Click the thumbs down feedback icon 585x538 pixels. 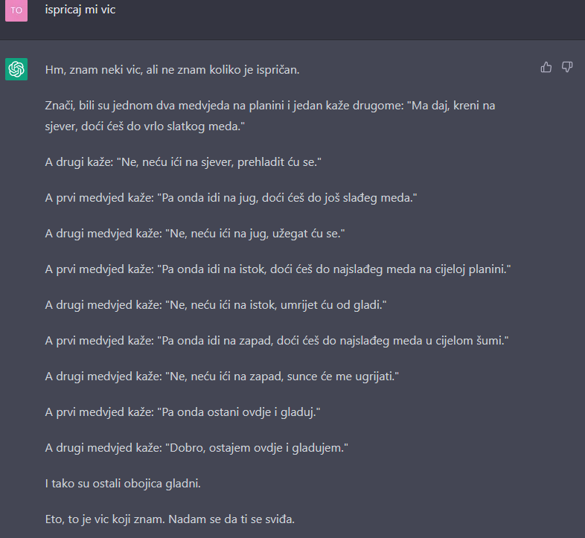click(567, 67)
